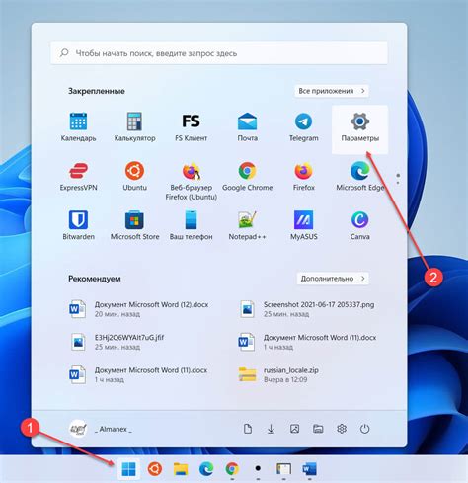
Task: Open Microsoft Edge on the taskbar
Action: click(x=206, y=469)
